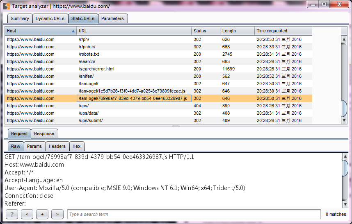Click request pane scrollbar up arrow
The width and height of the screenshot is (352, 224).
[x=345, y=156]
